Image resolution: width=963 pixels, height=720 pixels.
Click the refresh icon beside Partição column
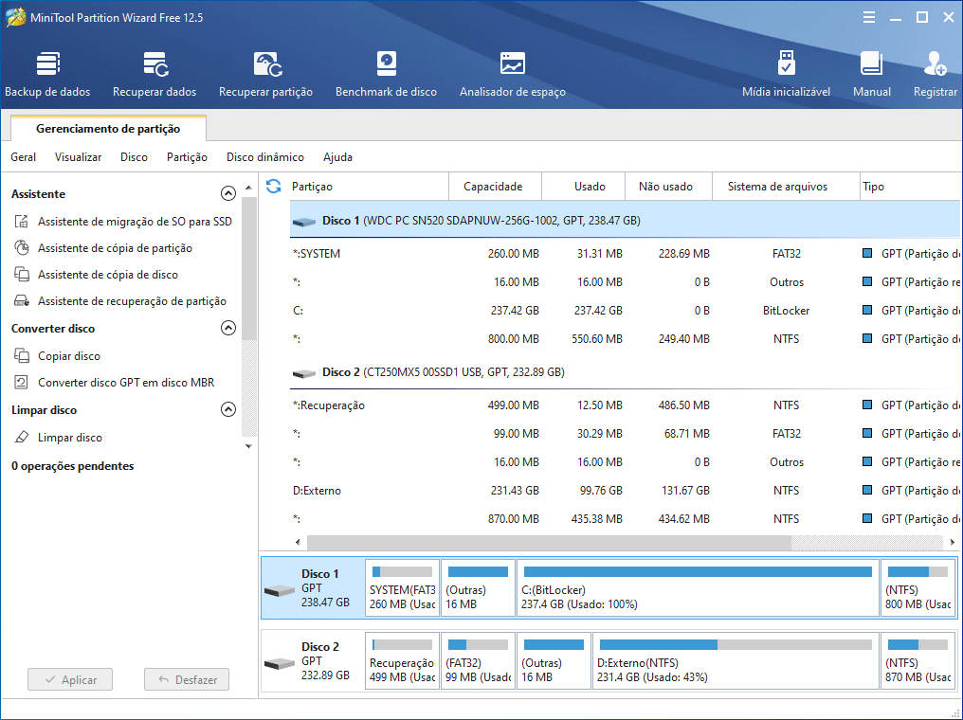(274, 187)
